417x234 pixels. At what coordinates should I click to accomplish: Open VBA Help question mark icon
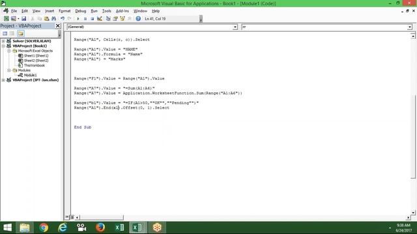(x=138, y=19)
